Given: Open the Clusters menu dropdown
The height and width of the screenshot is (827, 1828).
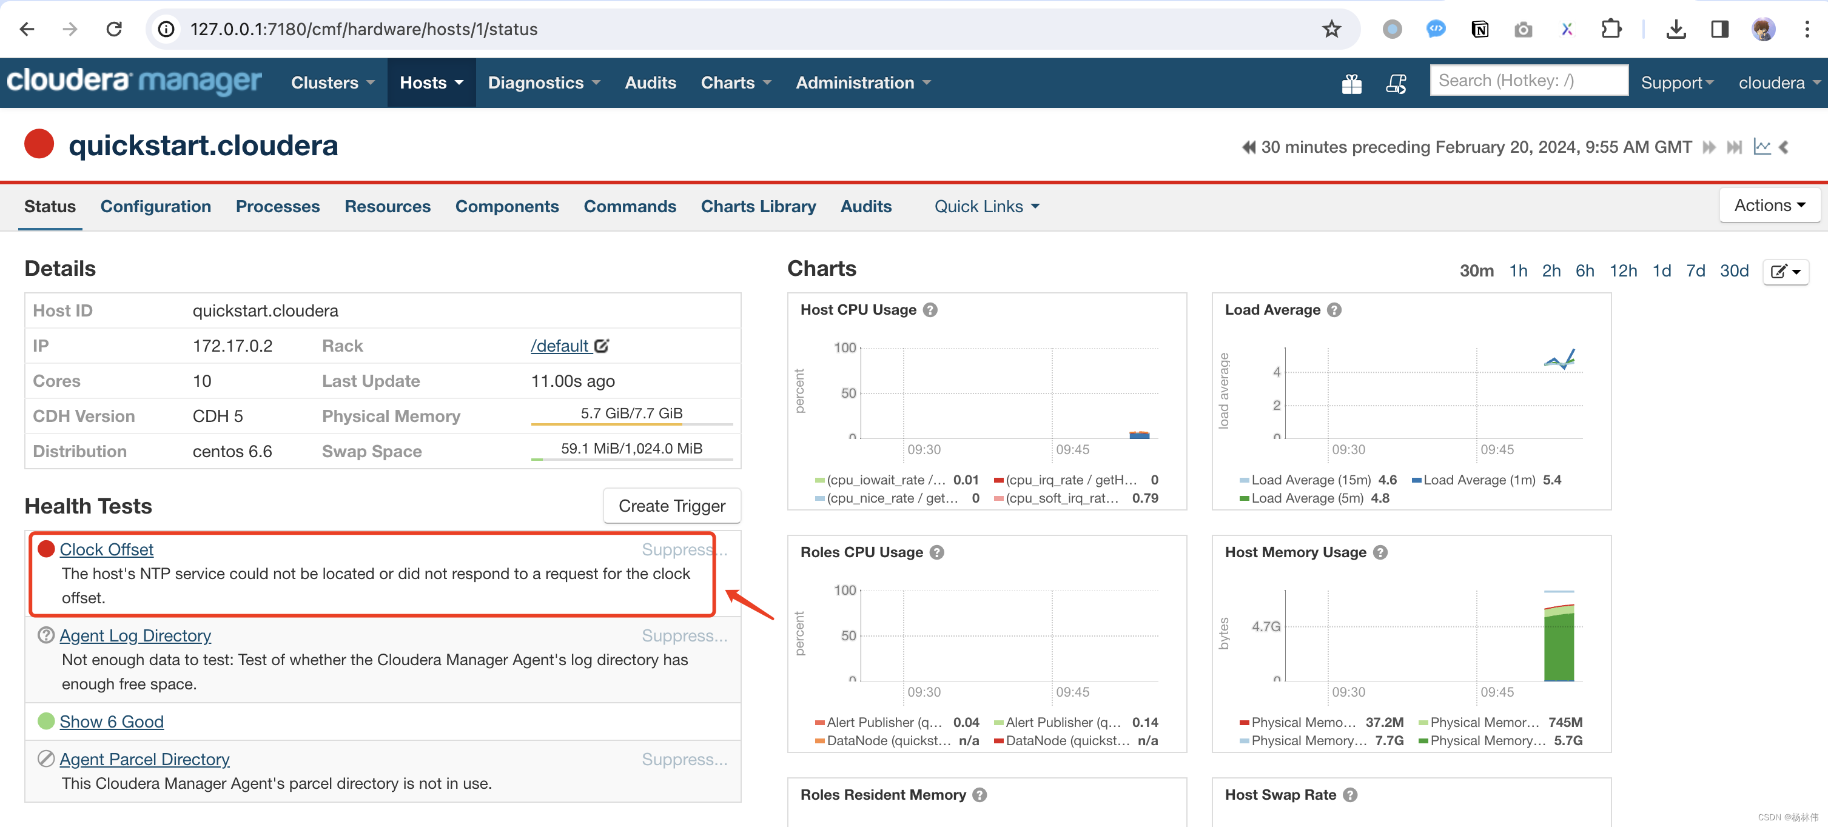Looking at the screenshot, I should click(332, 83).
